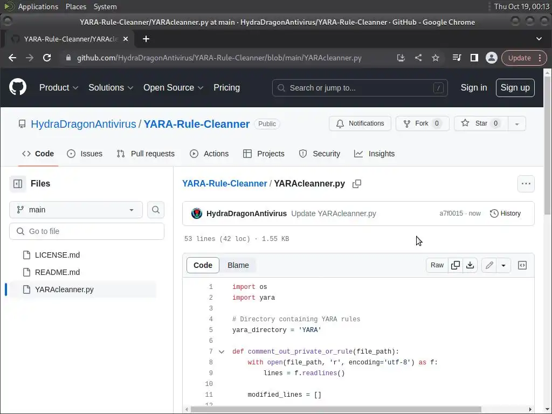Image resolution: width=552 pixels, height=414 pixels.
Task: Select YARAcleanner.py in the file tree
Action: coord(82,289)
